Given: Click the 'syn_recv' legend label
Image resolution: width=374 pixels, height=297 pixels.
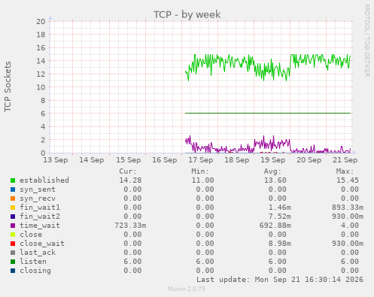Looking at the screenshot, I should [38, 199].
